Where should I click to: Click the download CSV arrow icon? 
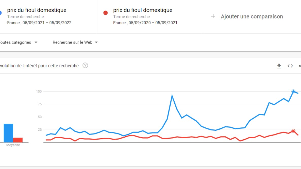pyautogui.click(x=279, y=66)
